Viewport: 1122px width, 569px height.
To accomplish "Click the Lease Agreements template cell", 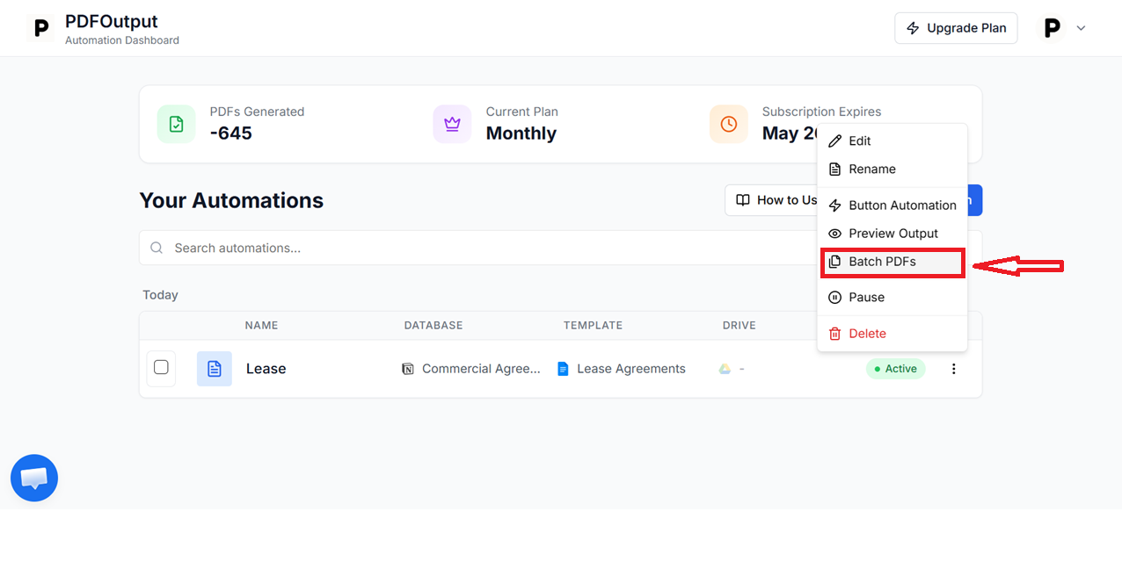I will tap(622, 369).
